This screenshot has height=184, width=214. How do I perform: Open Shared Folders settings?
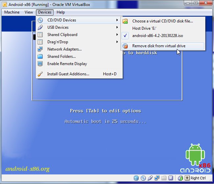tap(79, 56)
